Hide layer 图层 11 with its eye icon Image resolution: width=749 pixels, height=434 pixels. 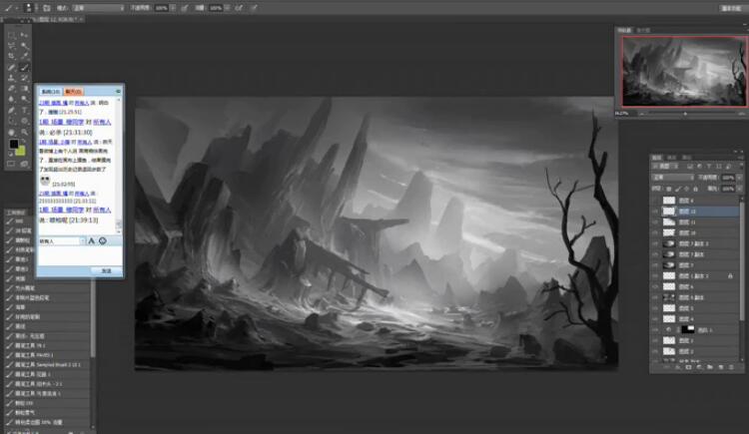(656, 222)
